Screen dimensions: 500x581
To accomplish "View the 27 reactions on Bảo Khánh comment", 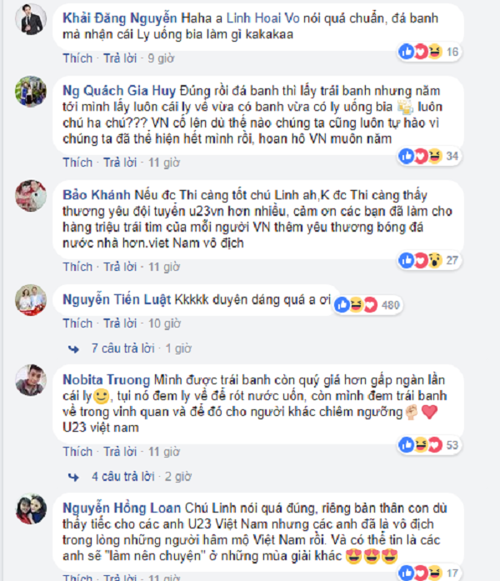I will [430, 260].
